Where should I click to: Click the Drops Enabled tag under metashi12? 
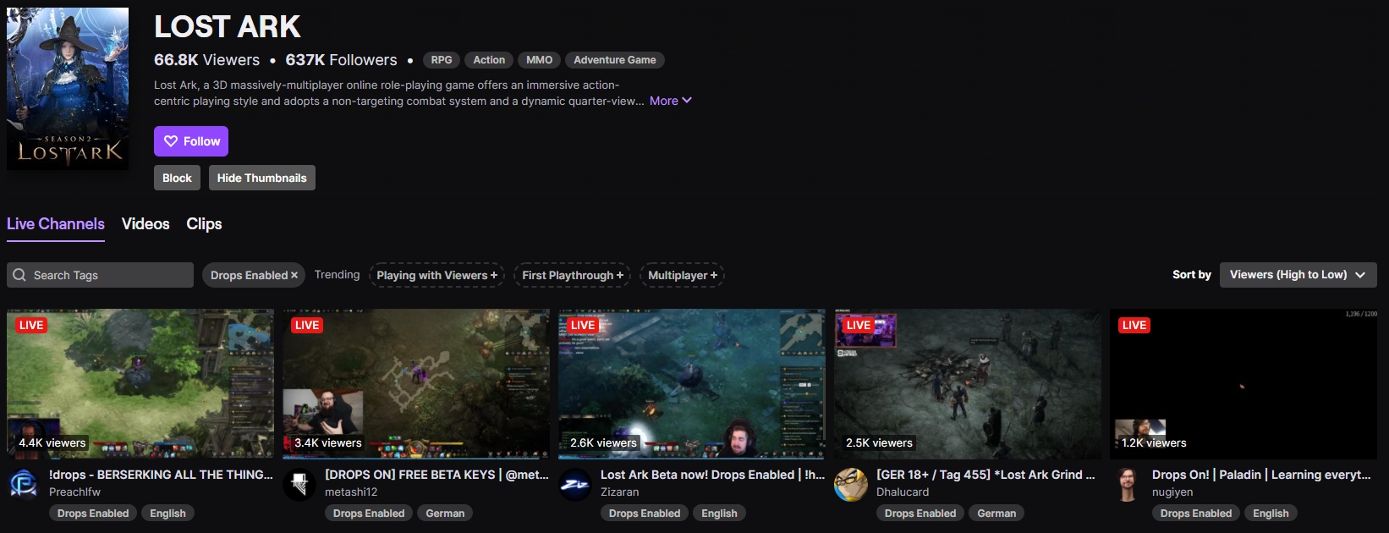point(369,514)
